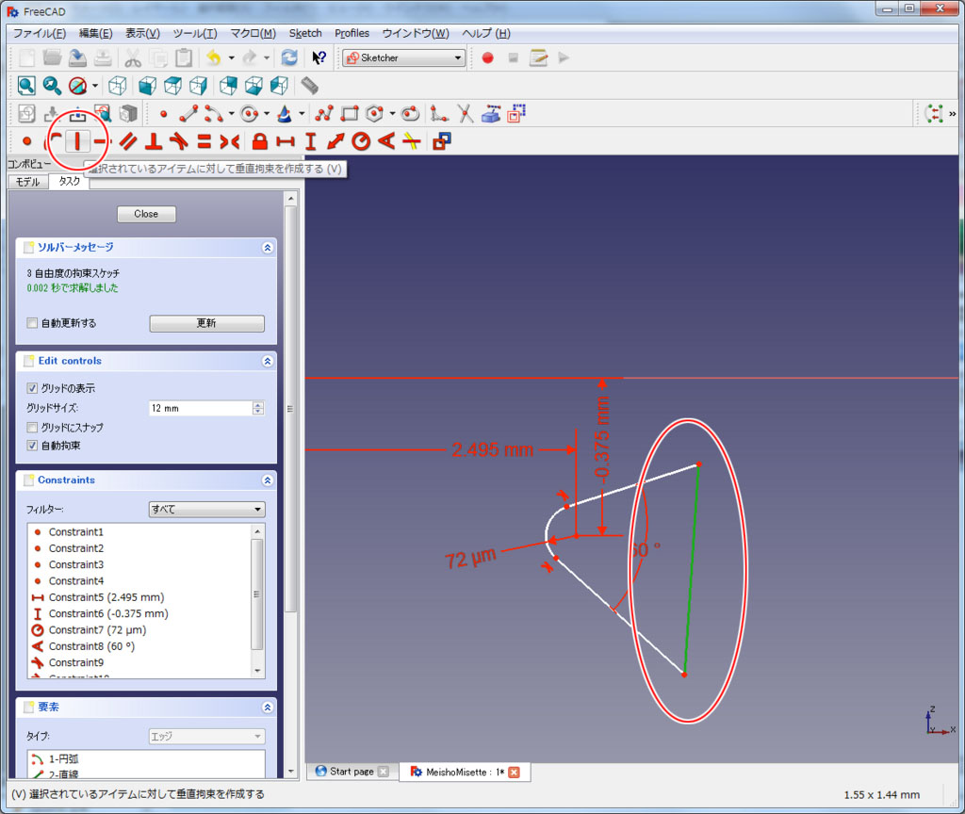This screenshot has height=814, width=965.
Task: Open the Sketch menu
Action: pos(305,33)
